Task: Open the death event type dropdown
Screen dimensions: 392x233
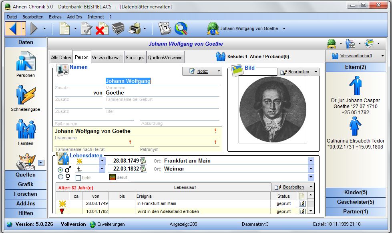Action: [102, 169]
